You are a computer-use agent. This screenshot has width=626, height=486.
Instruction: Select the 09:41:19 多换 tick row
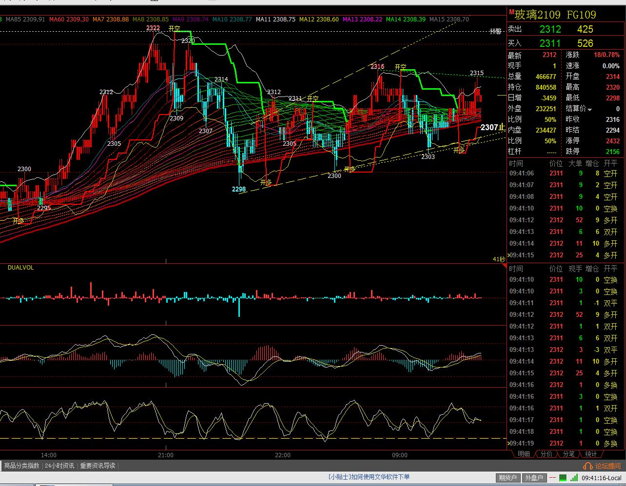click(566, 443)
